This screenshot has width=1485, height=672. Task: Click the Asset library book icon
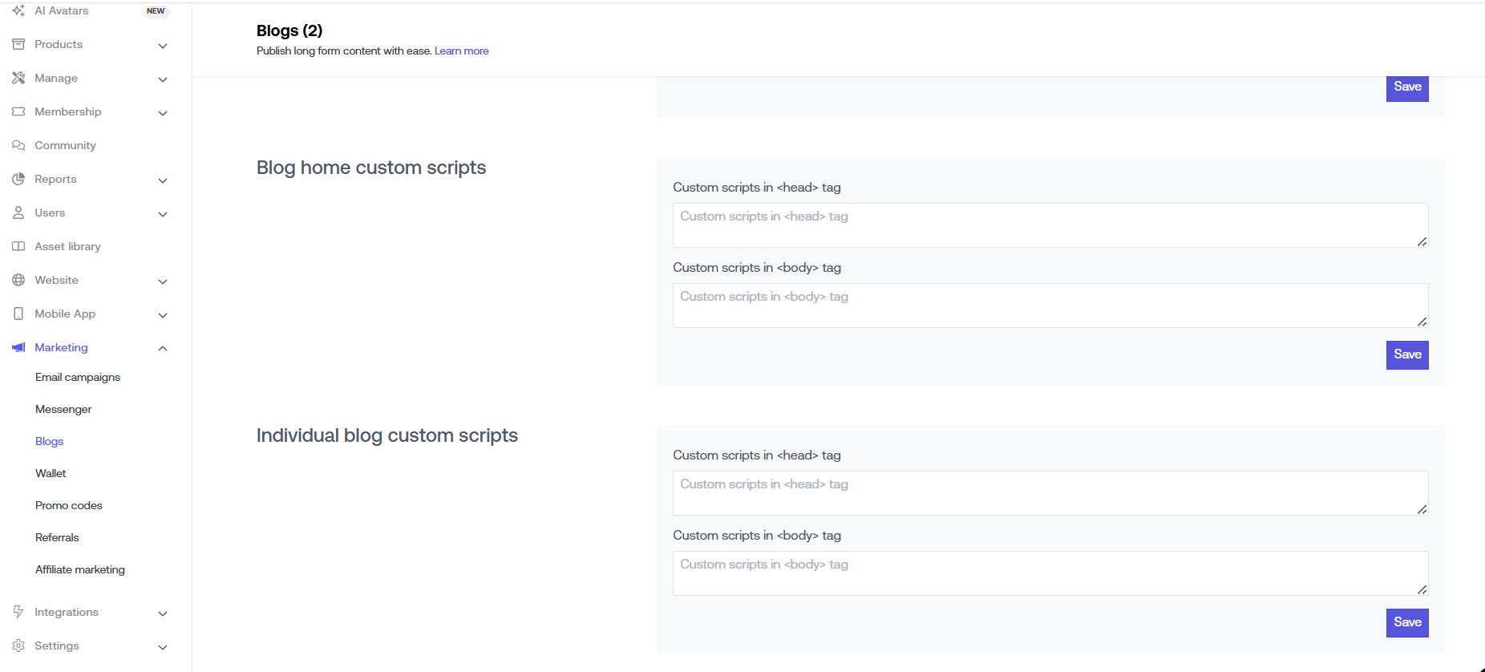pyautogui.click(x=18, y=246)
